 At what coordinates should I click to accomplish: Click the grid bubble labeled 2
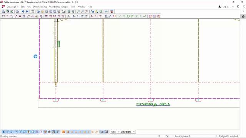[103, 100]
